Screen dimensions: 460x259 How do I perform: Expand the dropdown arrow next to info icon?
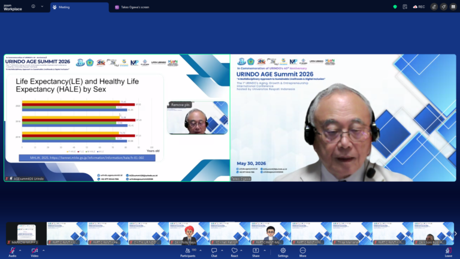[x=42, y=7]
